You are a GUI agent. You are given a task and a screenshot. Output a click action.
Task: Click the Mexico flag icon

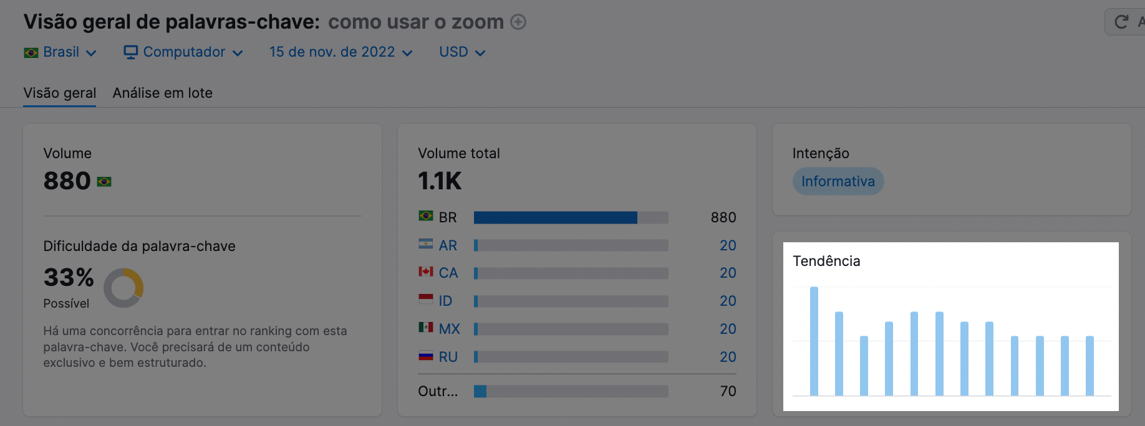point(426,327)
